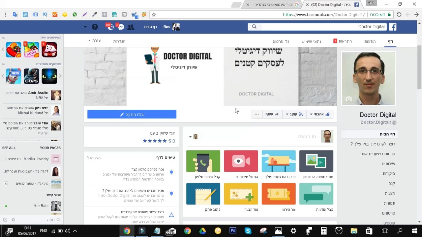422x237 pixels.
Task: Change posting identity dropdown in composer
Action: point(193,137)
